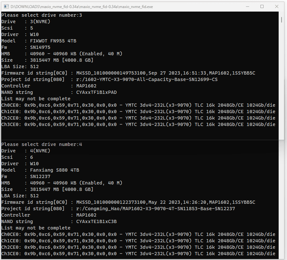This screenshot has height=260, width=287.
Task: Click NAND string 'CYAxxTE1B1xC3B'
Action: pos(97,221)
